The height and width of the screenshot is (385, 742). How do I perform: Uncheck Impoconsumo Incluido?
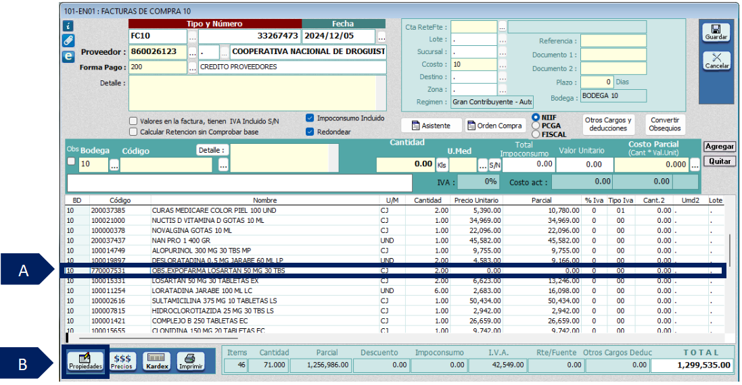310,118
